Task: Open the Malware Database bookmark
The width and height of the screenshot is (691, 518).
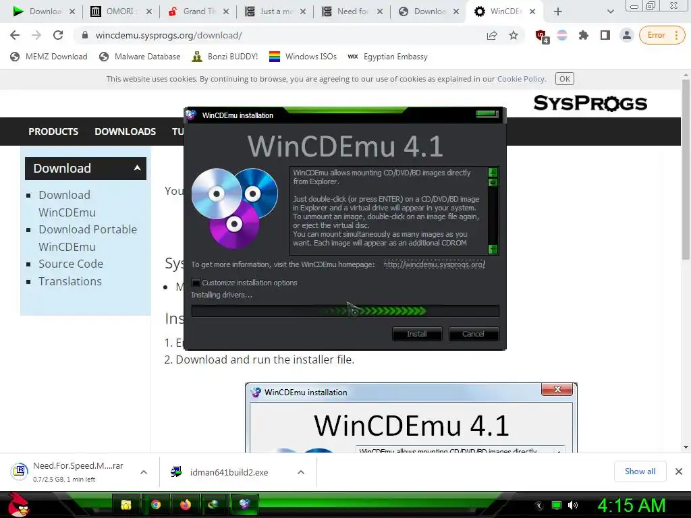Action: [x=140, y=57]
